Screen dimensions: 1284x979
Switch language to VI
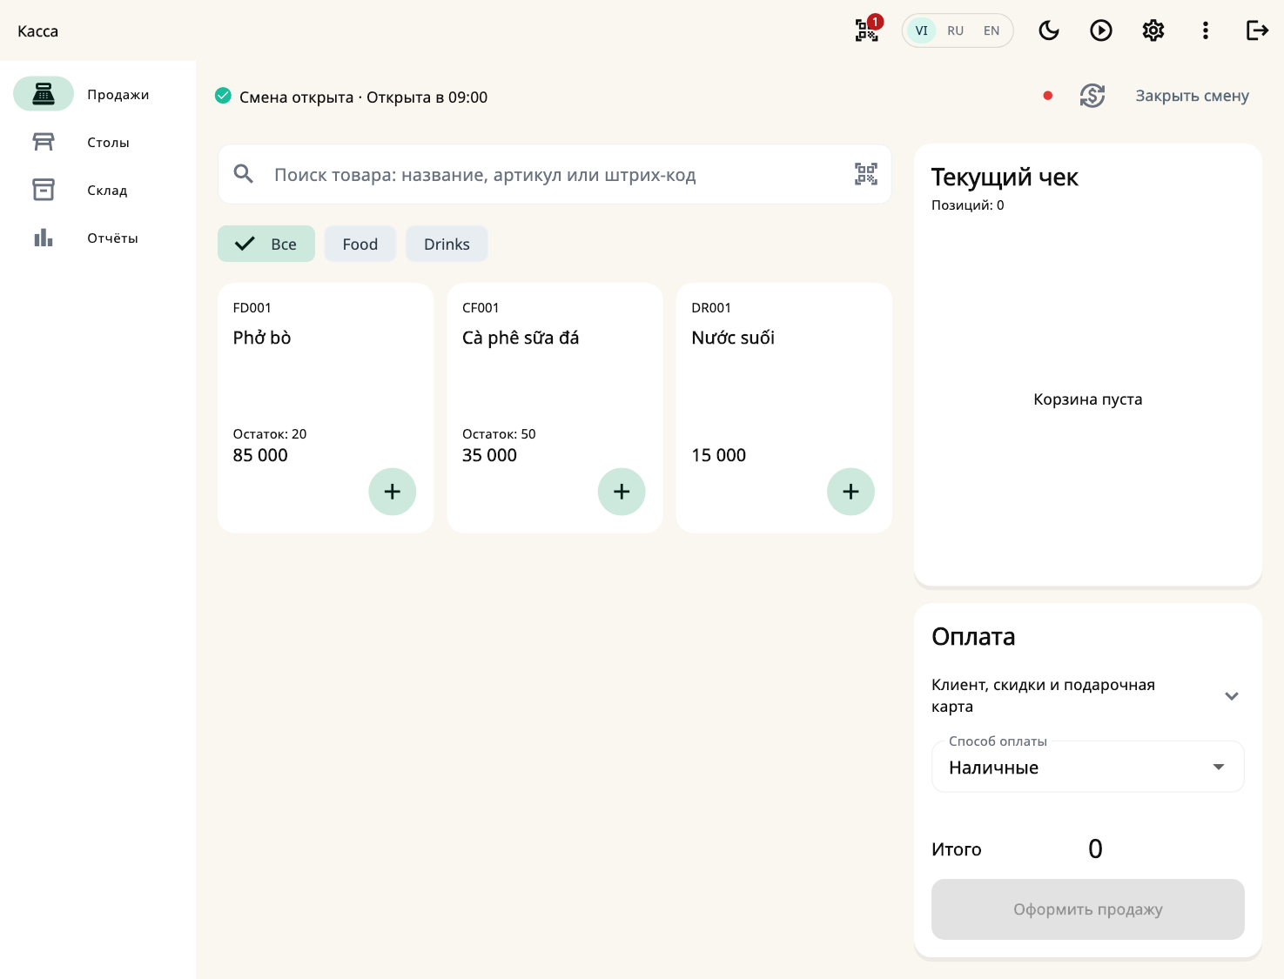click(x=921, y=30)
